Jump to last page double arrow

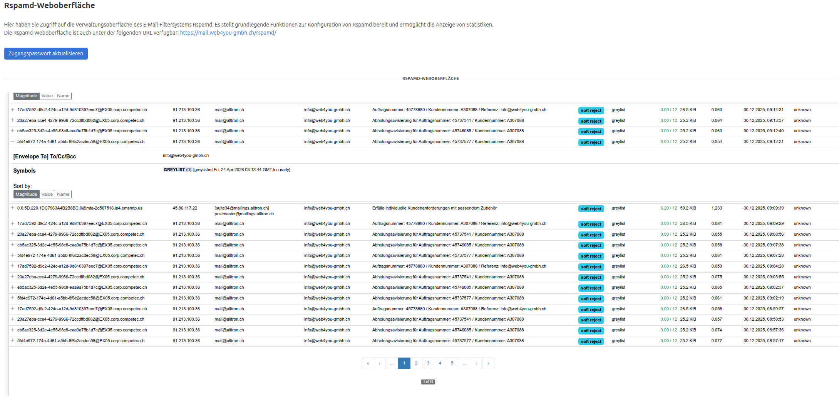pos(488,363)
